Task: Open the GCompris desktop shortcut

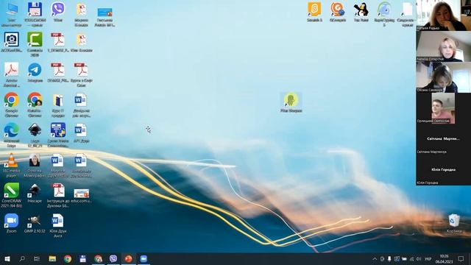Action: pyautogui.click(x=338, y=12)
